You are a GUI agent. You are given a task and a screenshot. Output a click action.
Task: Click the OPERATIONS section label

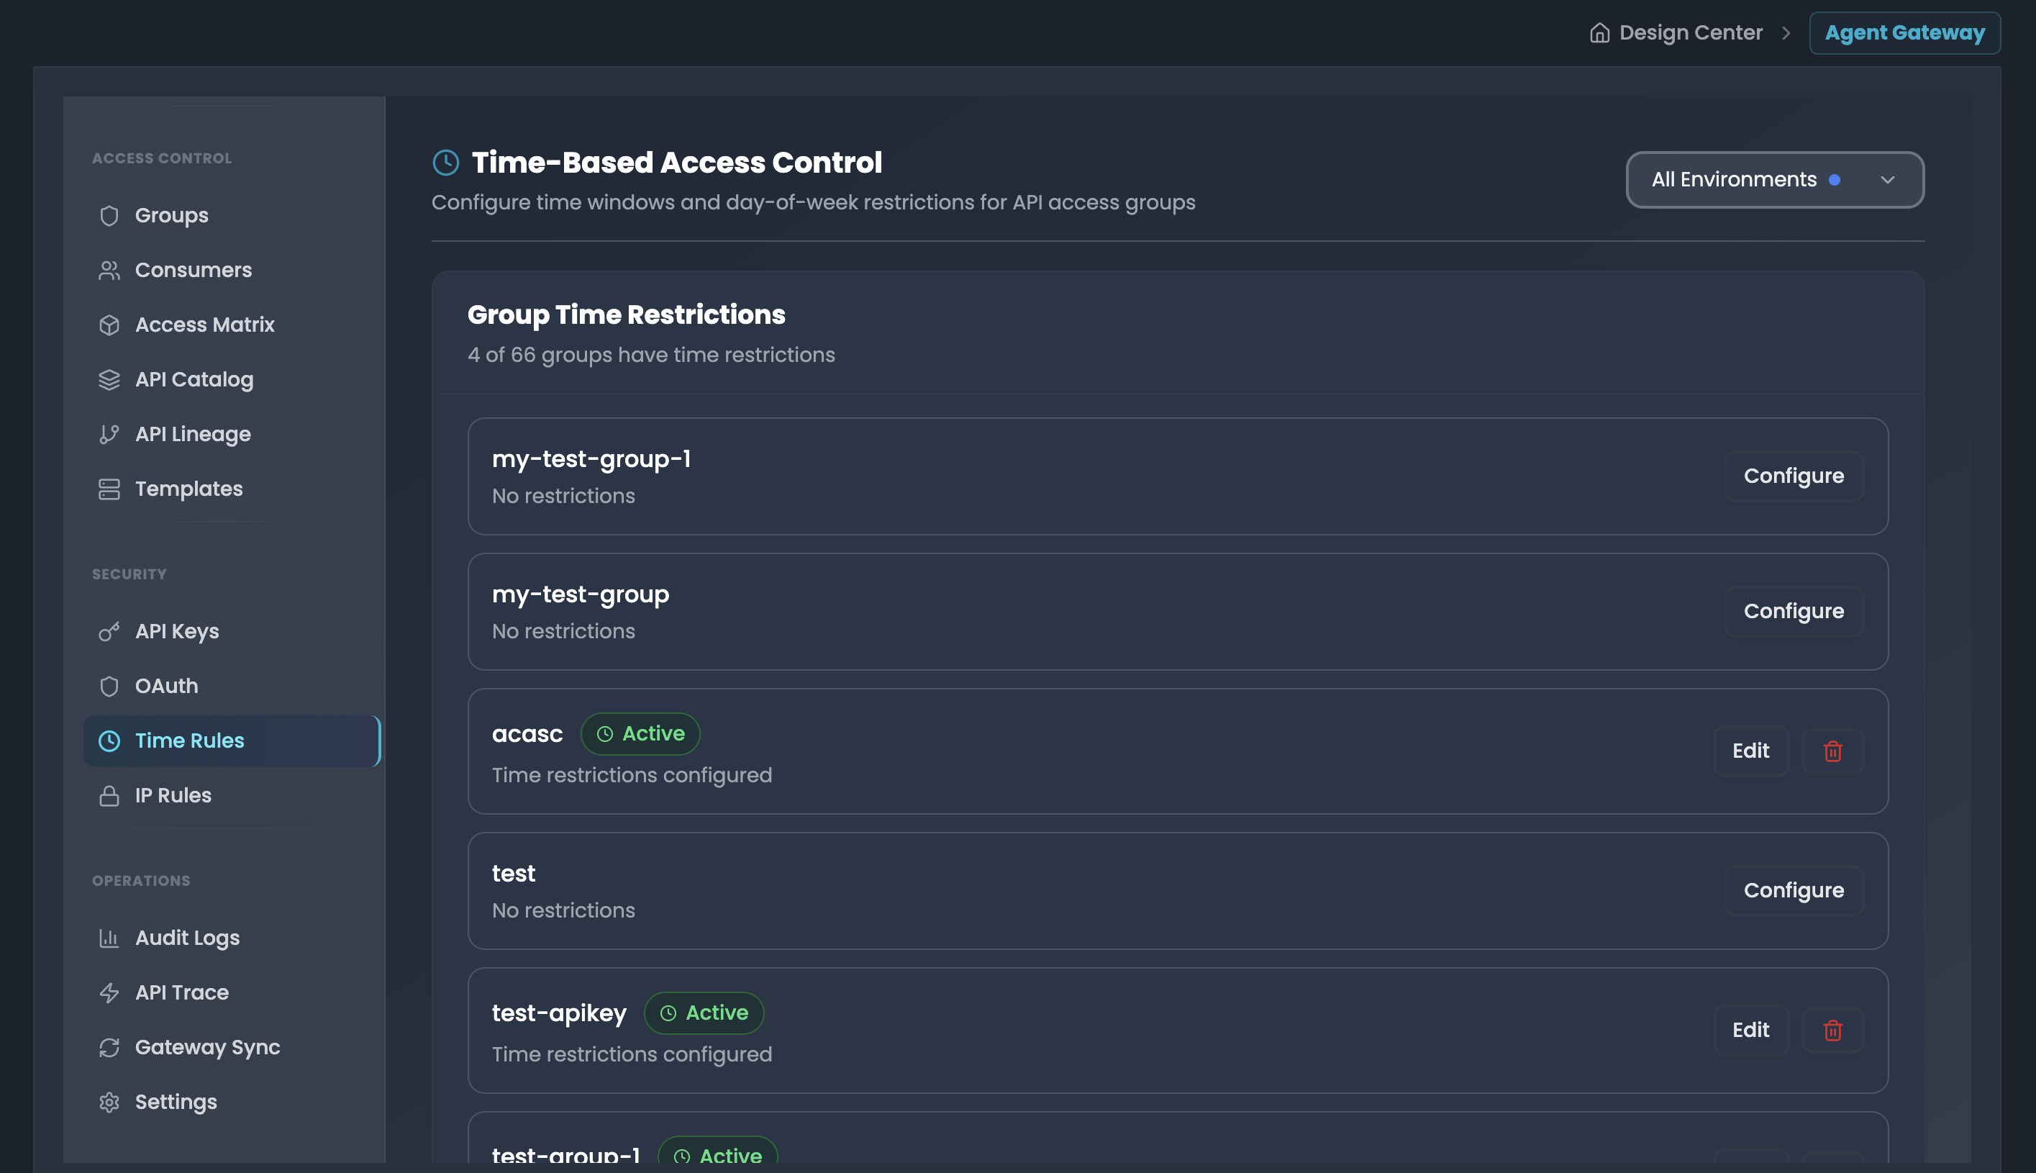pos(141,882)
